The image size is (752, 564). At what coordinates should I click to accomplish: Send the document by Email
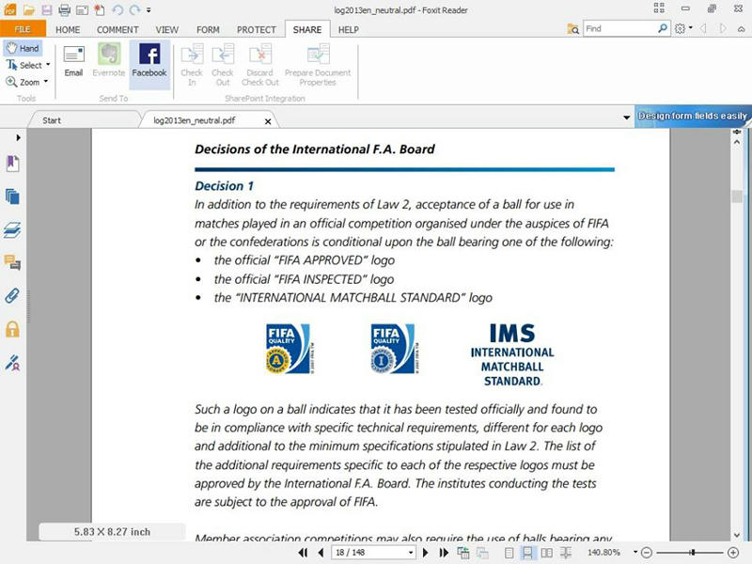click(74, 60)
